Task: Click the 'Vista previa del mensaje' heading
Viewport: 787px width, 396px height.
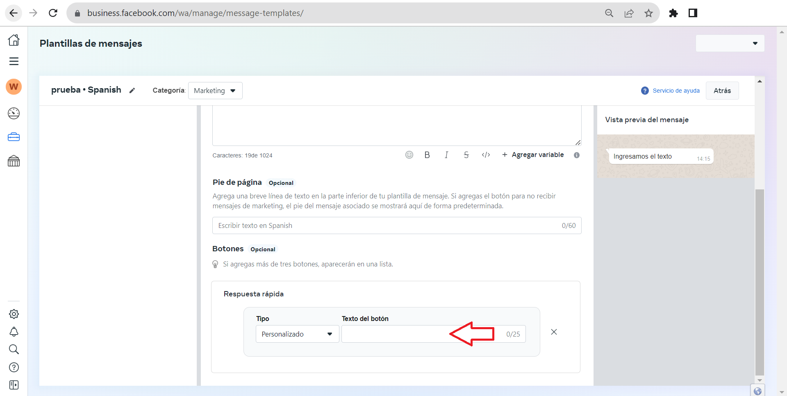Action: 647,120
